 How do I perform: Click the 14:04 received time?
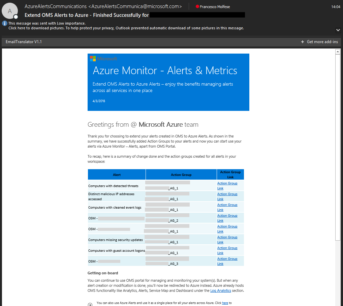[336, 7]
